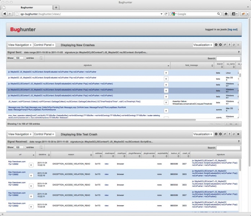
Task: Refresh the Site Test Crash panel
Action: click(234, 134)
